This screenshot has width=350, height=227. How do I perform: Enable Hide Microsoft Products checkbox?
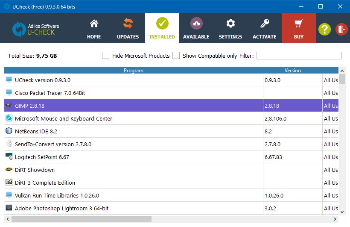(x=105, y=56)
